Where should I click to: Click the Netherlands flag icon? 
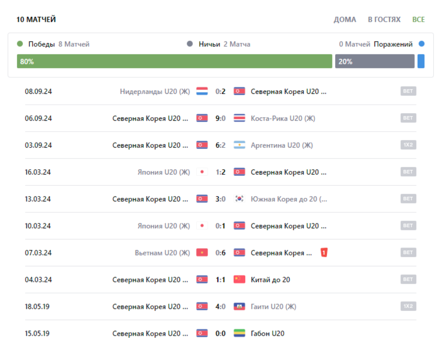pos(202,91)
